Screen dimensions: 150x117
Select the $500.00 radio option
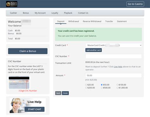point(102,88)
